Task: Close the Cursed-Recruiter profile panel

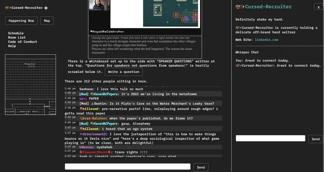Action: [x=318, y=7]
